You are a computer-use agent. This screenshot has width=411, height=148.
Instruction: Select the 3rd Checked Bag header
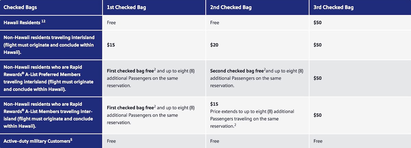tap(333, 7)
